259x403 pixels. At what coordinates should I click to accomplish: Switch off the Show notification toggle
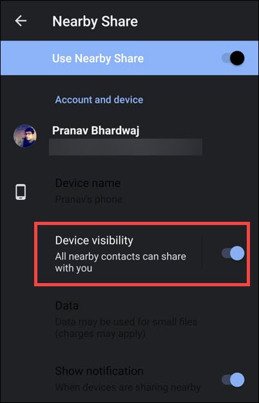click(x=233, y=380)
